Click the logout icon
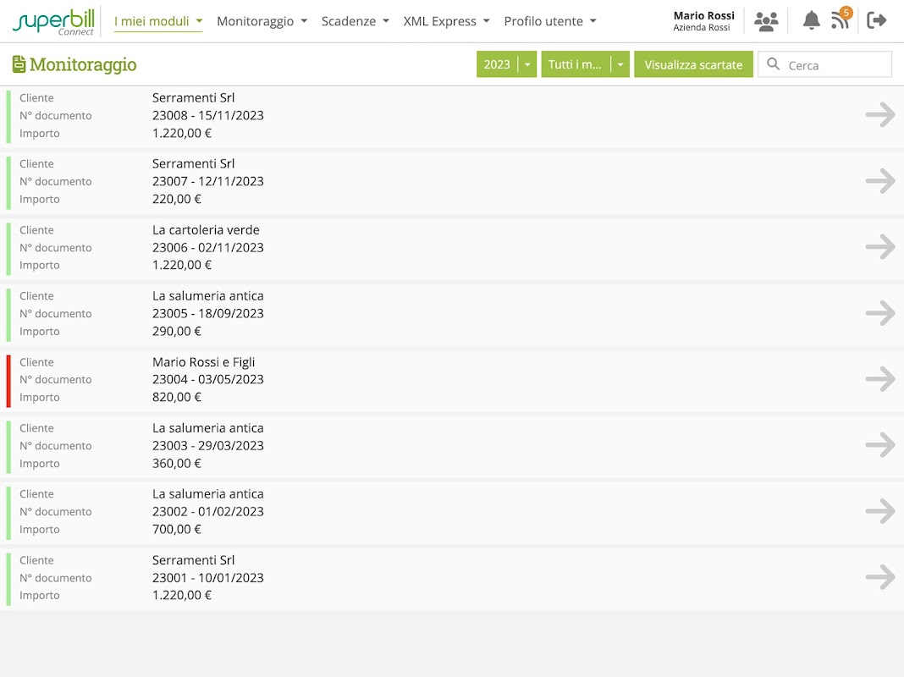The height and width of the screenshot is (677, 904). tap(876, 21)
